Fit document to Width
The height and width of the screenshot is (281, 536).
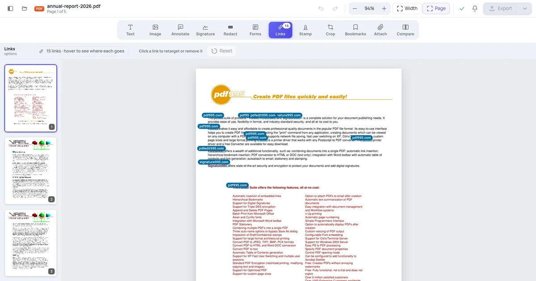point(407,8)
